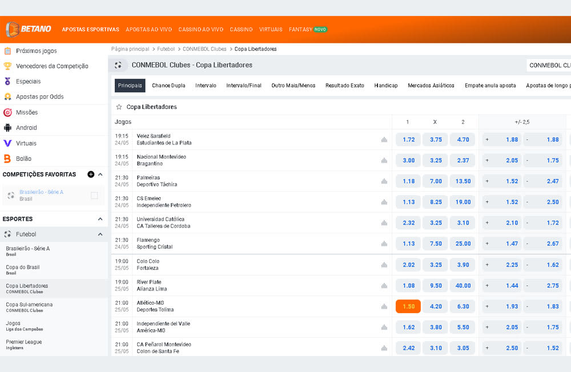The height and width of the screenshot is (372, 571).
Task: Open the Flamengo vs Sporting Cristal match
Action: point(154,244)
